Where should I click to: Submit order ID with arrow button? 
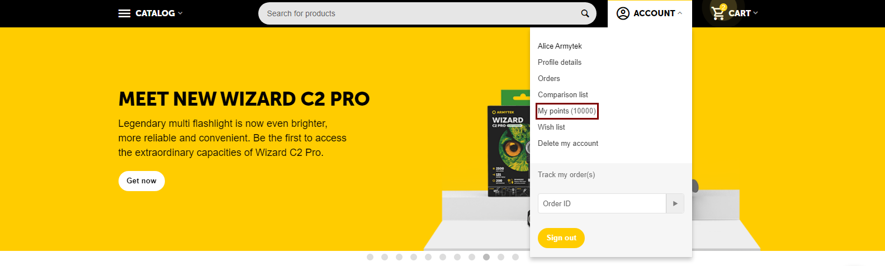(675, 203)
